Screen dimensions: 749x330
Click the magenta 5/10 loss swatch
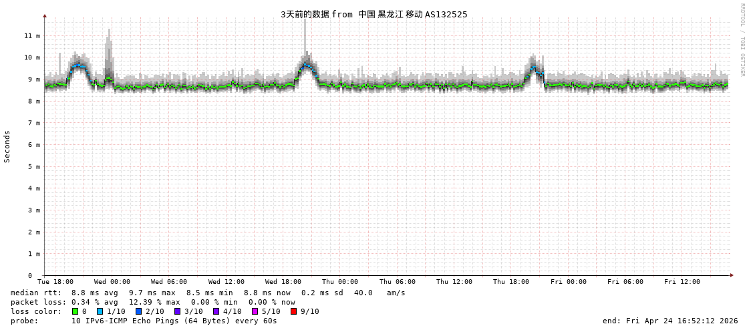click(255, 311)
